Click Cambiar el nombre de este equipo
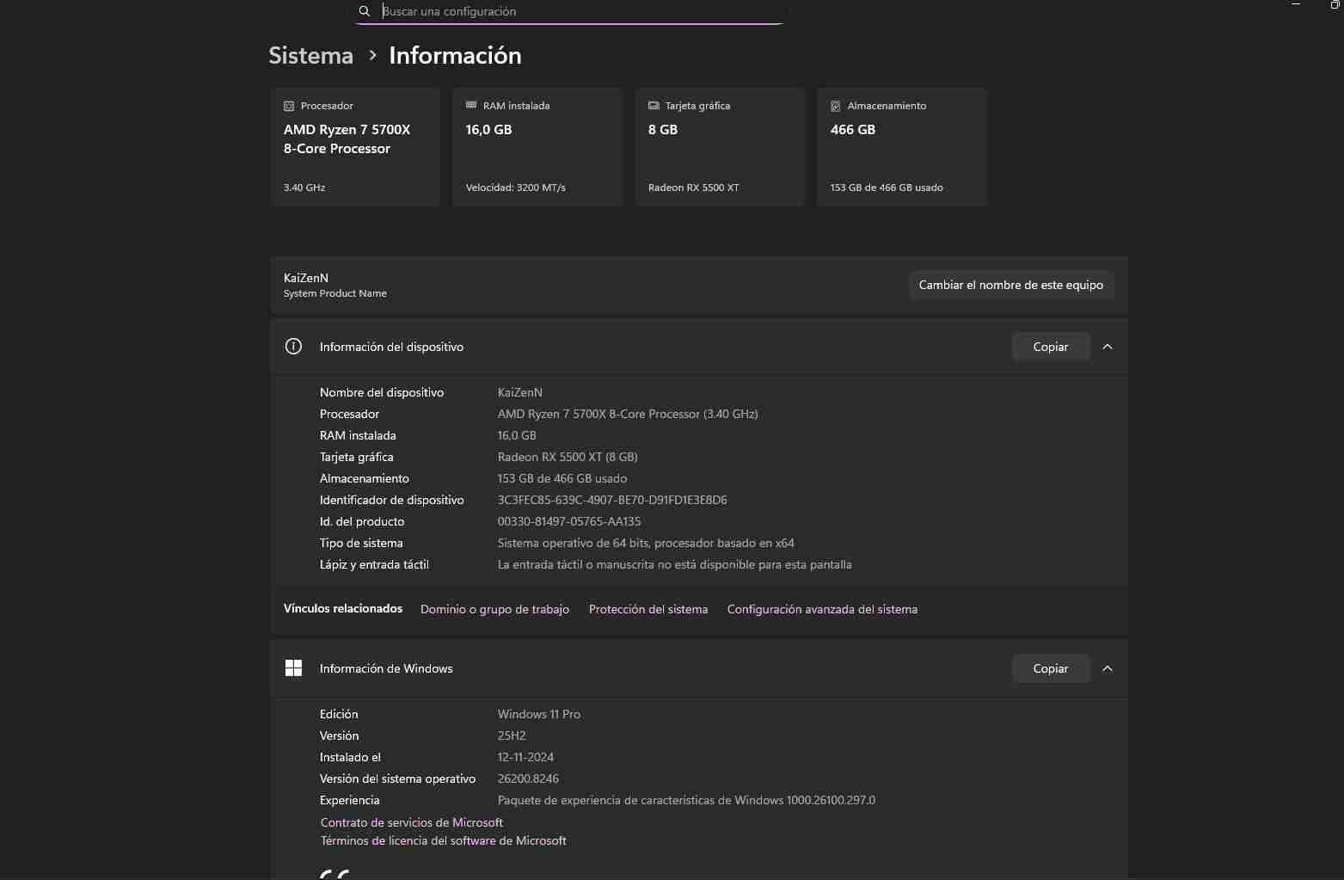Screen dimensions: 1344x880 click(x=1011, y=285)
